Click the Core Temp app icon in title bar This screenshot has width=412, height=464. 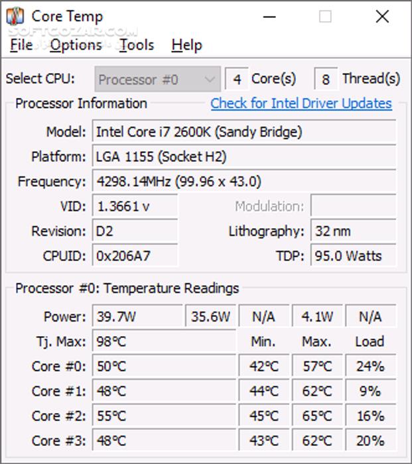pos(15,17)
